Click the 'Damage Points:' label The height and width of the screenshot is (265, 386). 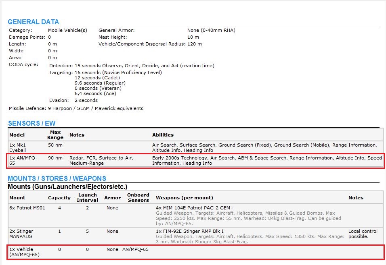pyautogui.click(x=27, y=37)
